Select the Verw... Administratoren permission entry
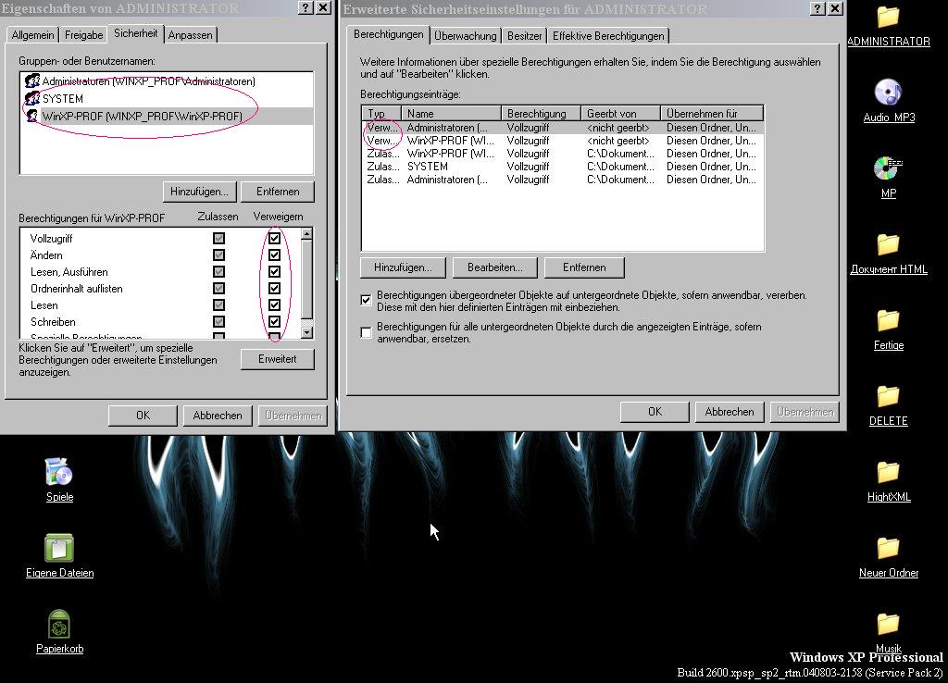 [563, 128]
